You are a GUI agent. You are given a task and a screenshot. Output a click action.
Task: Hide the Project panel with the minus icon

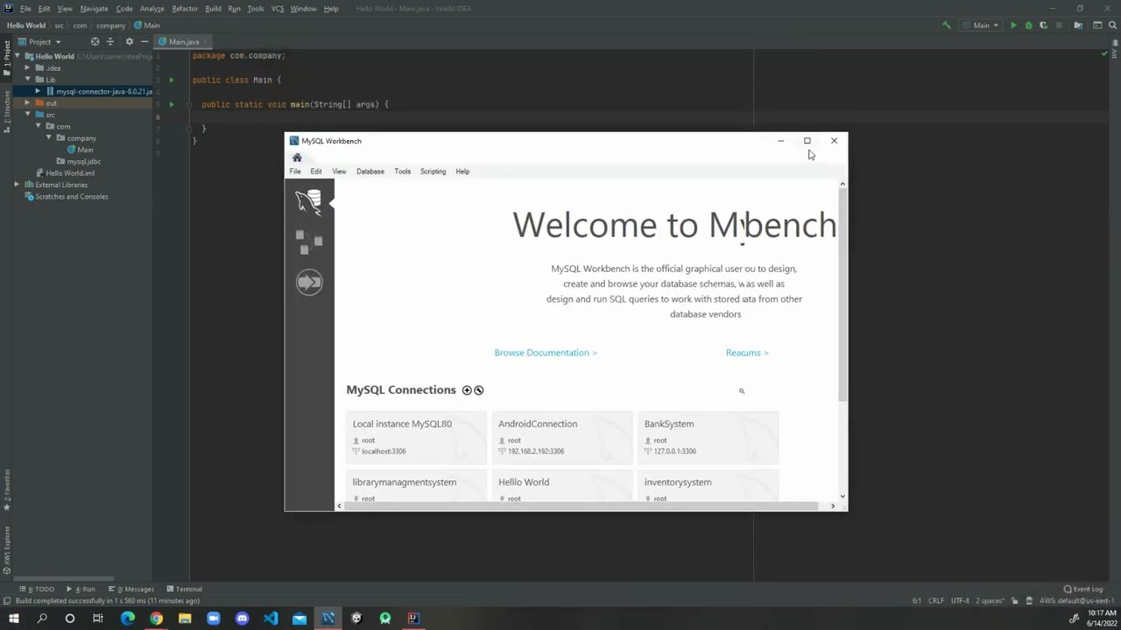point(145,41)
